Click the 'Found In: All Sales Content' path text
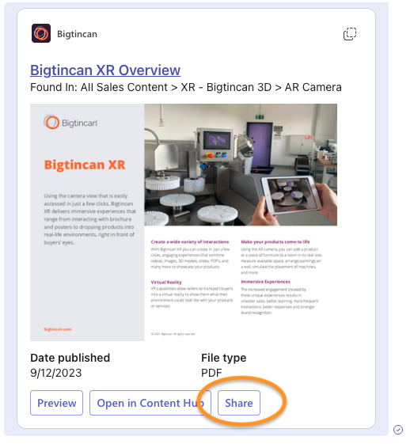 click(186, 87)
